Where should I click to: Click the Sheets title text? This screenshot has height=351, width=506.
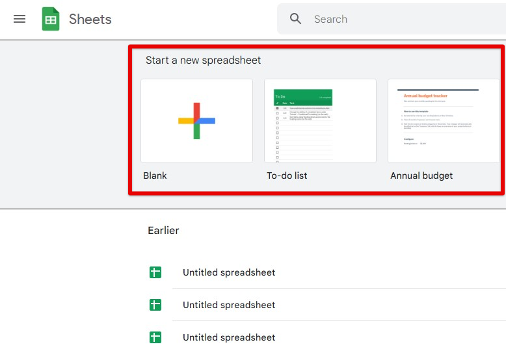coord(90,19)
